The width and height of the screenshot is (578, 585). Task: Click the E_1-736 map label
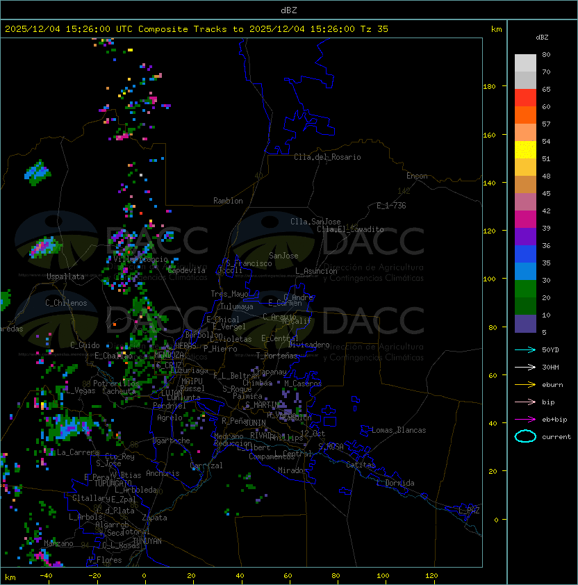[391, 206]
